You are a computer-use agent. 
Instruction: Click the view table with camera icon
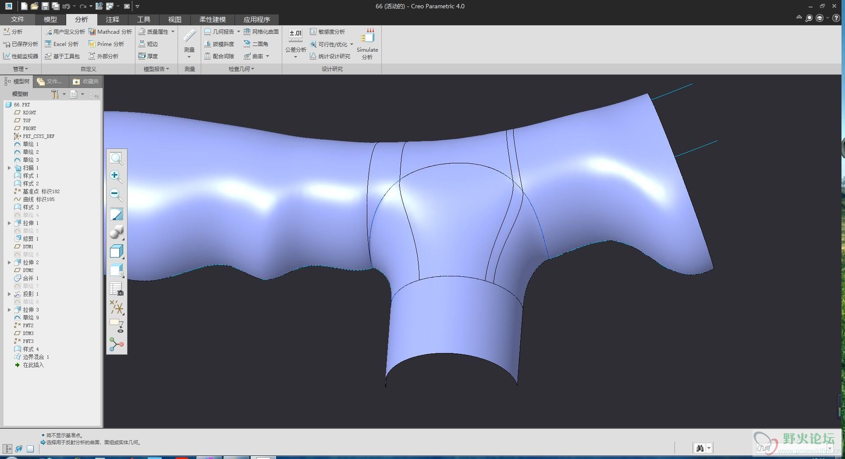(x=116, y=289)
